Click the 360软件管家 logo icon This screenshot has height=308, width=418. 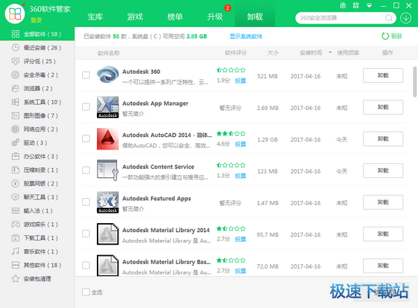pyautogui.click(x=15, y=14)
